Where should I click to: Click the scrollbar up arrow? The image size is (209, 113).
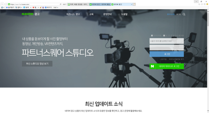(208, 12)
